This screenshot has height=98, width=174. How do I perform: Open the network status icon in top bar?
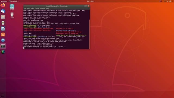[x=165, y=1]
